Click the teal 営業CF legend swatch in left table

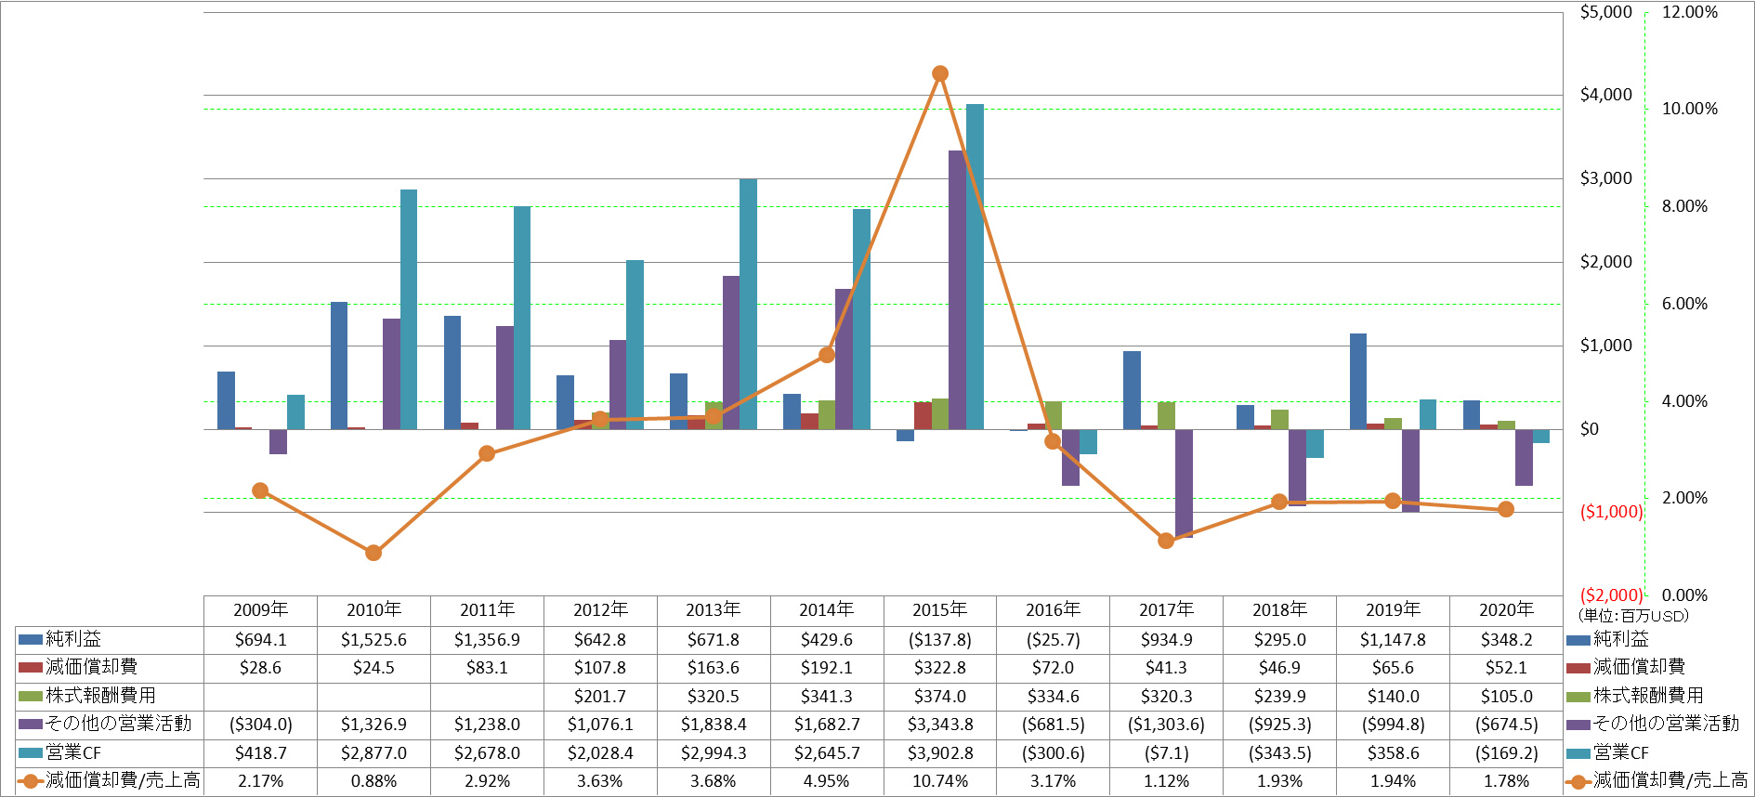[x=31, y=753]
